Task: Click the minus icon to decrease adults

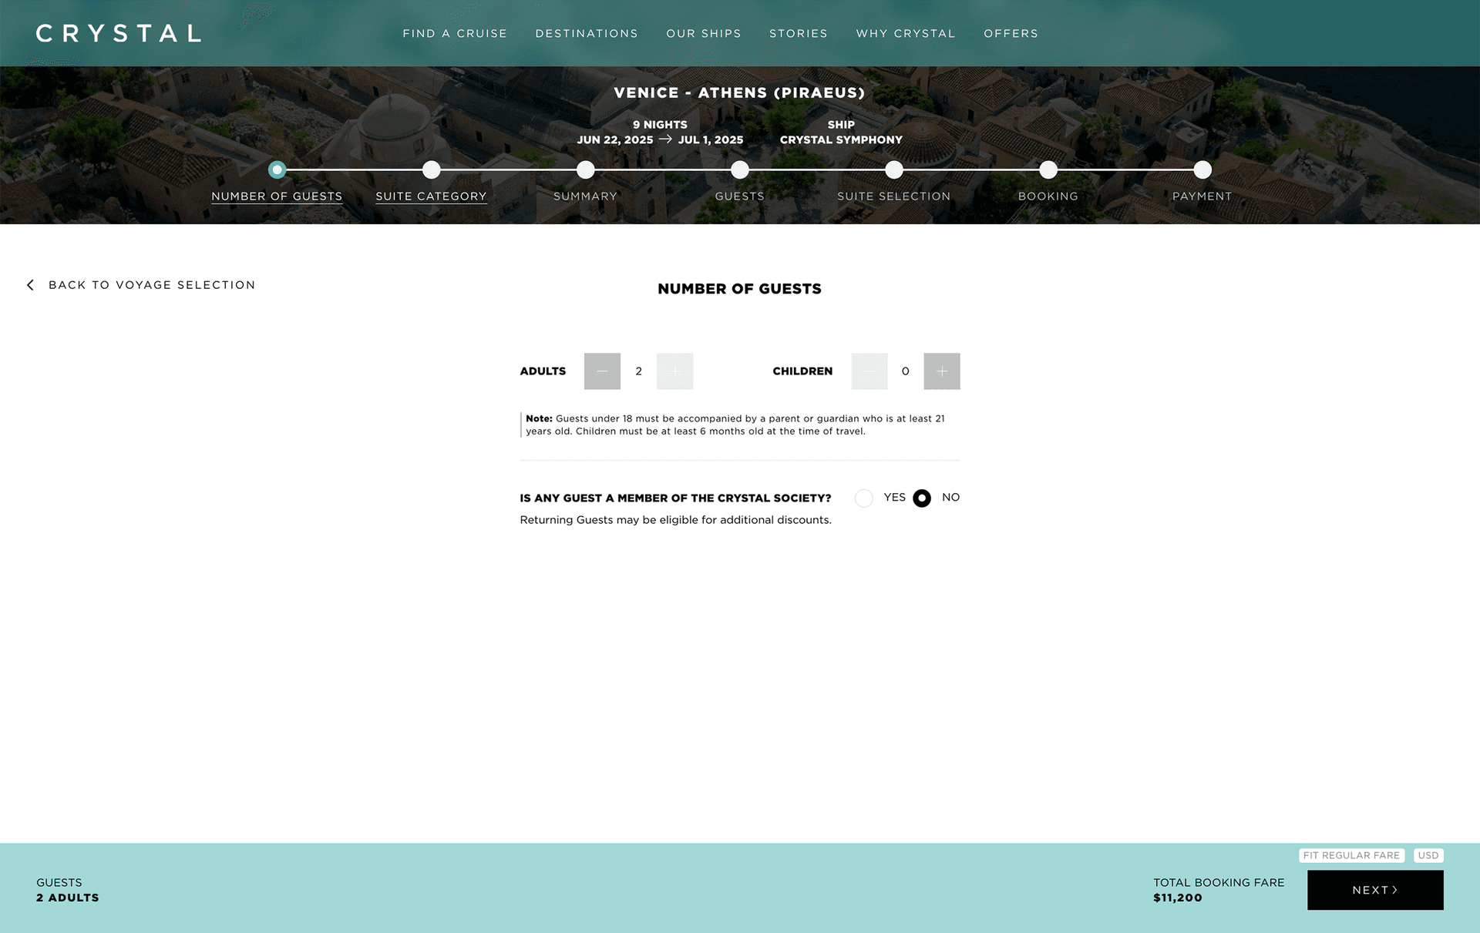Action: (601, 371)
